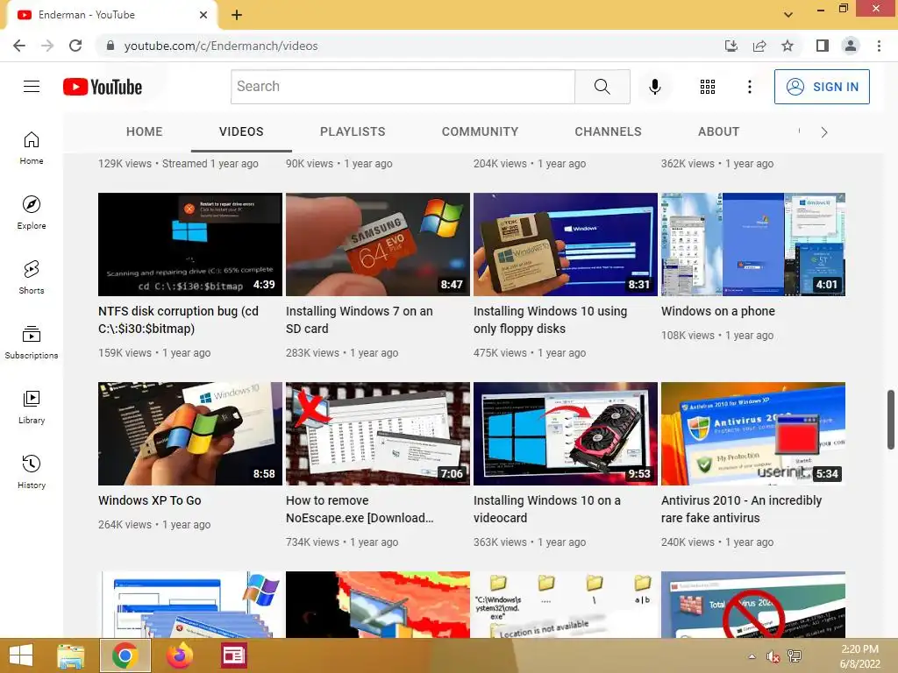Viewport: 898px width, 673px height.
Task: Start voice search with microphone icon
Action: (x=654, y=87)
